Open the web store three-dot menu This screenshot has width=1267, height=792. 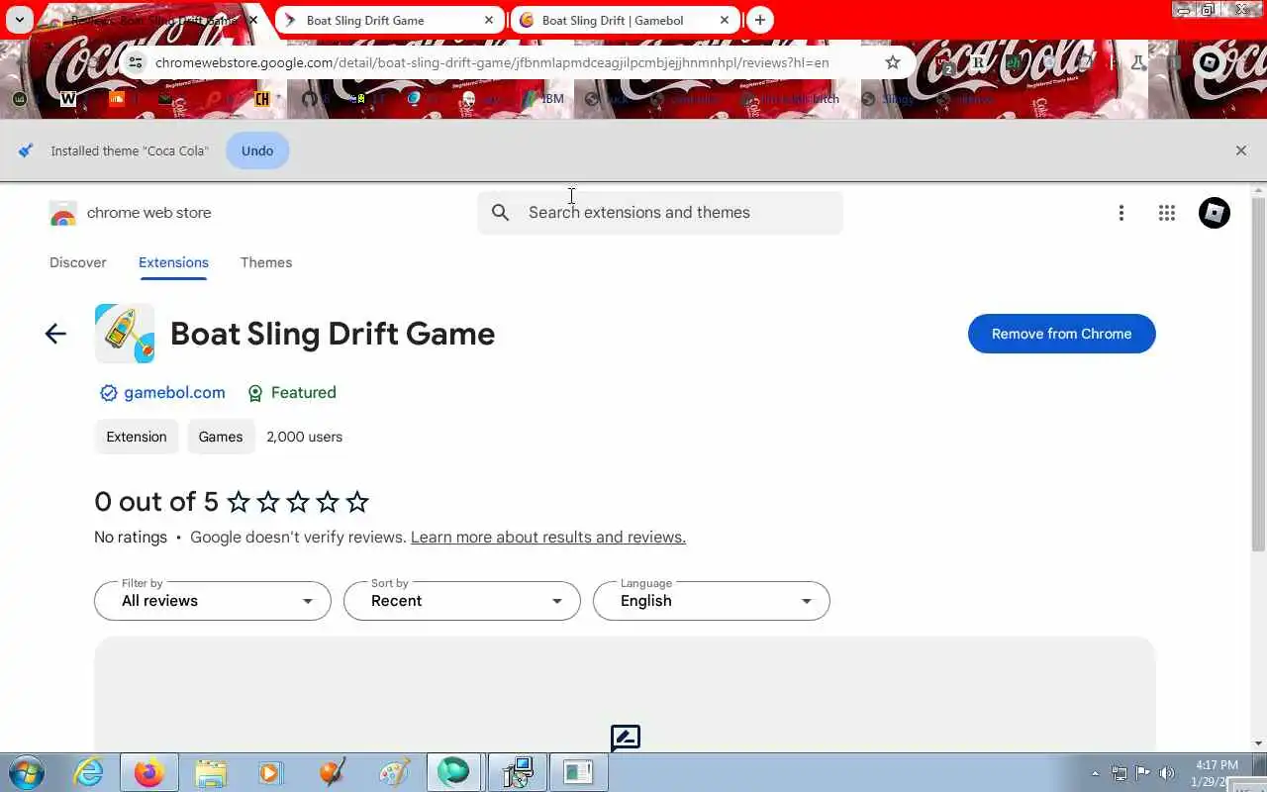point(1121,213)
